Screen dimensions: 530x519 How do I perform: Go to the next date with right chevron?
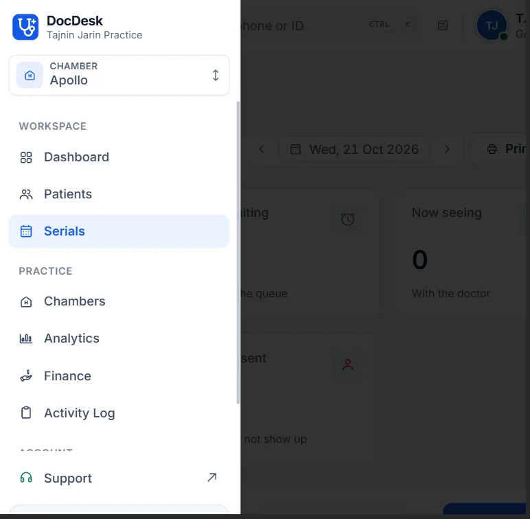click(447, 149)
